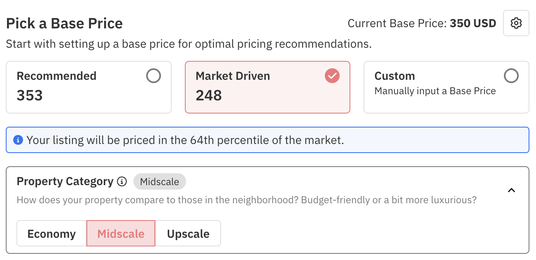Open base price settings gear icon
Image resolution: width=536 pixels, height=260 pixels.
pyautogui.click(x=516, y=23)
